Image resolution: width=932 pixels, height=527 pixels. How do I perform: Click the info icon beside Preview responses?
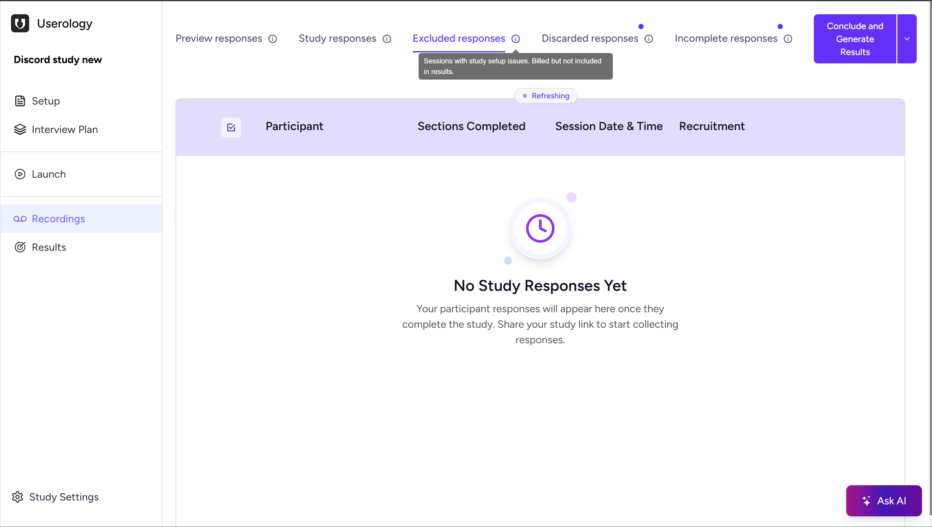coord(273,39)
